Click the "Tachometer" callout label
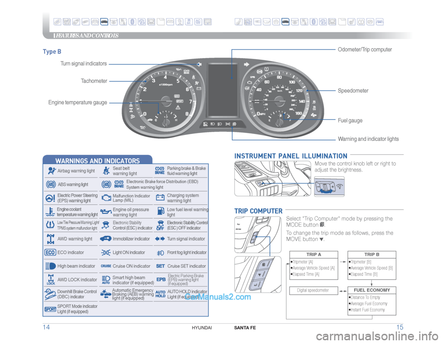 coord(94,81)
